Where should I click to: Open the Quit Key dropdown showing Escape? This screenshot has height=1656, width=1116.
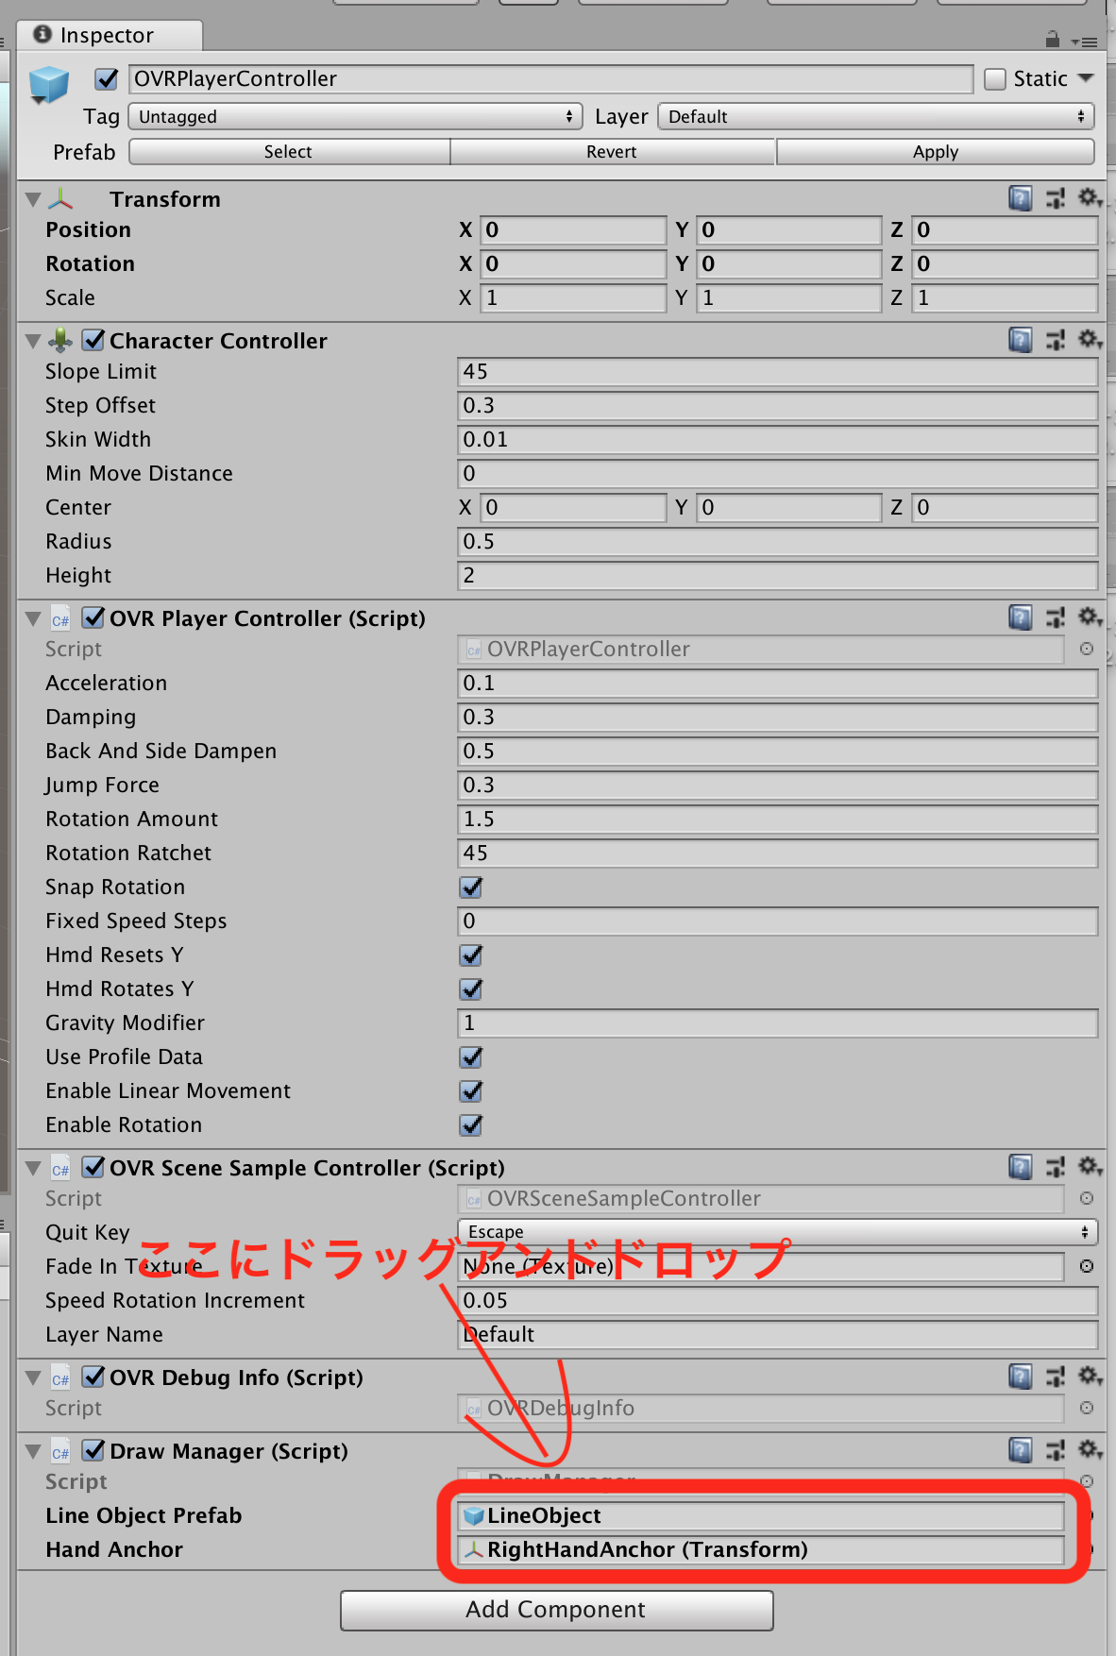pos(778,1232)
